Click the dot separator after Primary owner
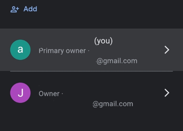 [x=89, y=51]
